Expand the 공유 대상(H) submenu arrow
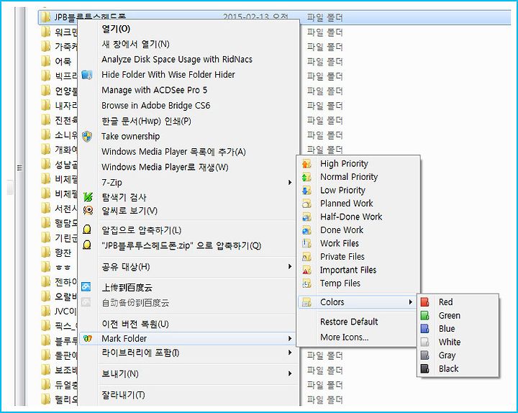518x413 pixels. click(x=290, y=266)
